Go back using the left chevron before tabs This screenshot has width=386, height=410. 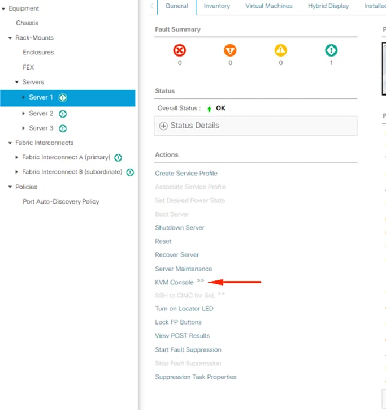pyautogui.click(x=151, y=6)
